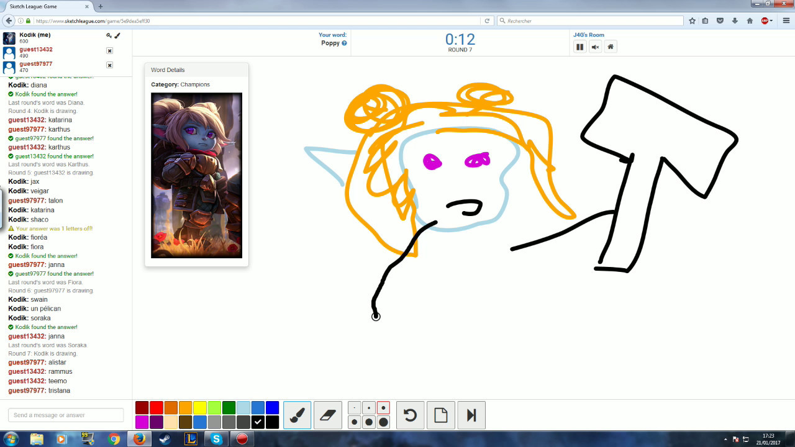Open the Firefox hamburger menu
Viewport: 795px width, 447px height.
pyautogui.click(x=786, y=20)
